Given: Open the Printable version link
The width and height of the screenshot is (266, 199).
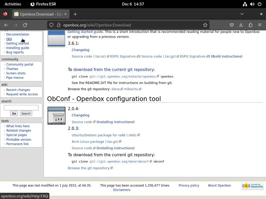Looking at the screenshot, I should 19,140.
